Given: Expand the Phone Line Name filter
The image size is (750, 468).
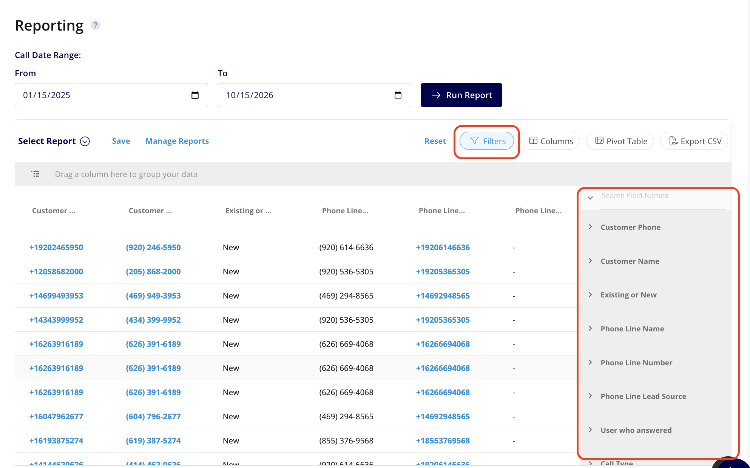Looking at the screenshot, I should point(590,328).
